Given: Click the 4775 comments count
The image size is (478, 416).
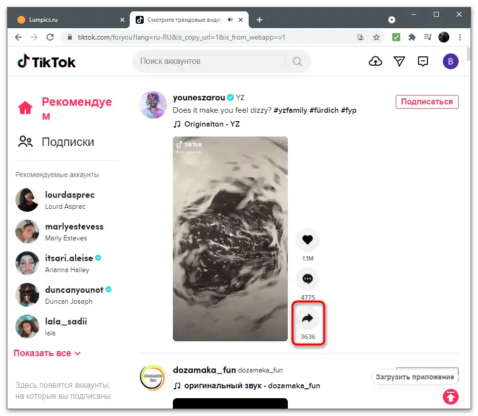Looking at the screenshot, I should tap(308, 297).
